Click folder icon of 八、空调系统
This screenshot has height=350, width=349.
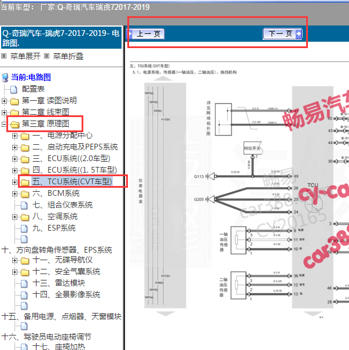pyautogui.click(x=25, y=217)
